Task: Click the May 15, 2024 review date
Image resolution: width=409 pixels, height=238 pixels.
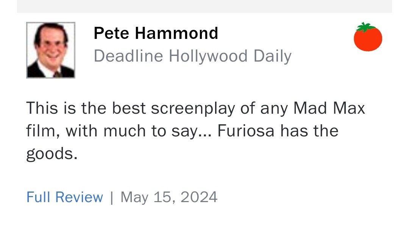Action: [x=169, y=197]
